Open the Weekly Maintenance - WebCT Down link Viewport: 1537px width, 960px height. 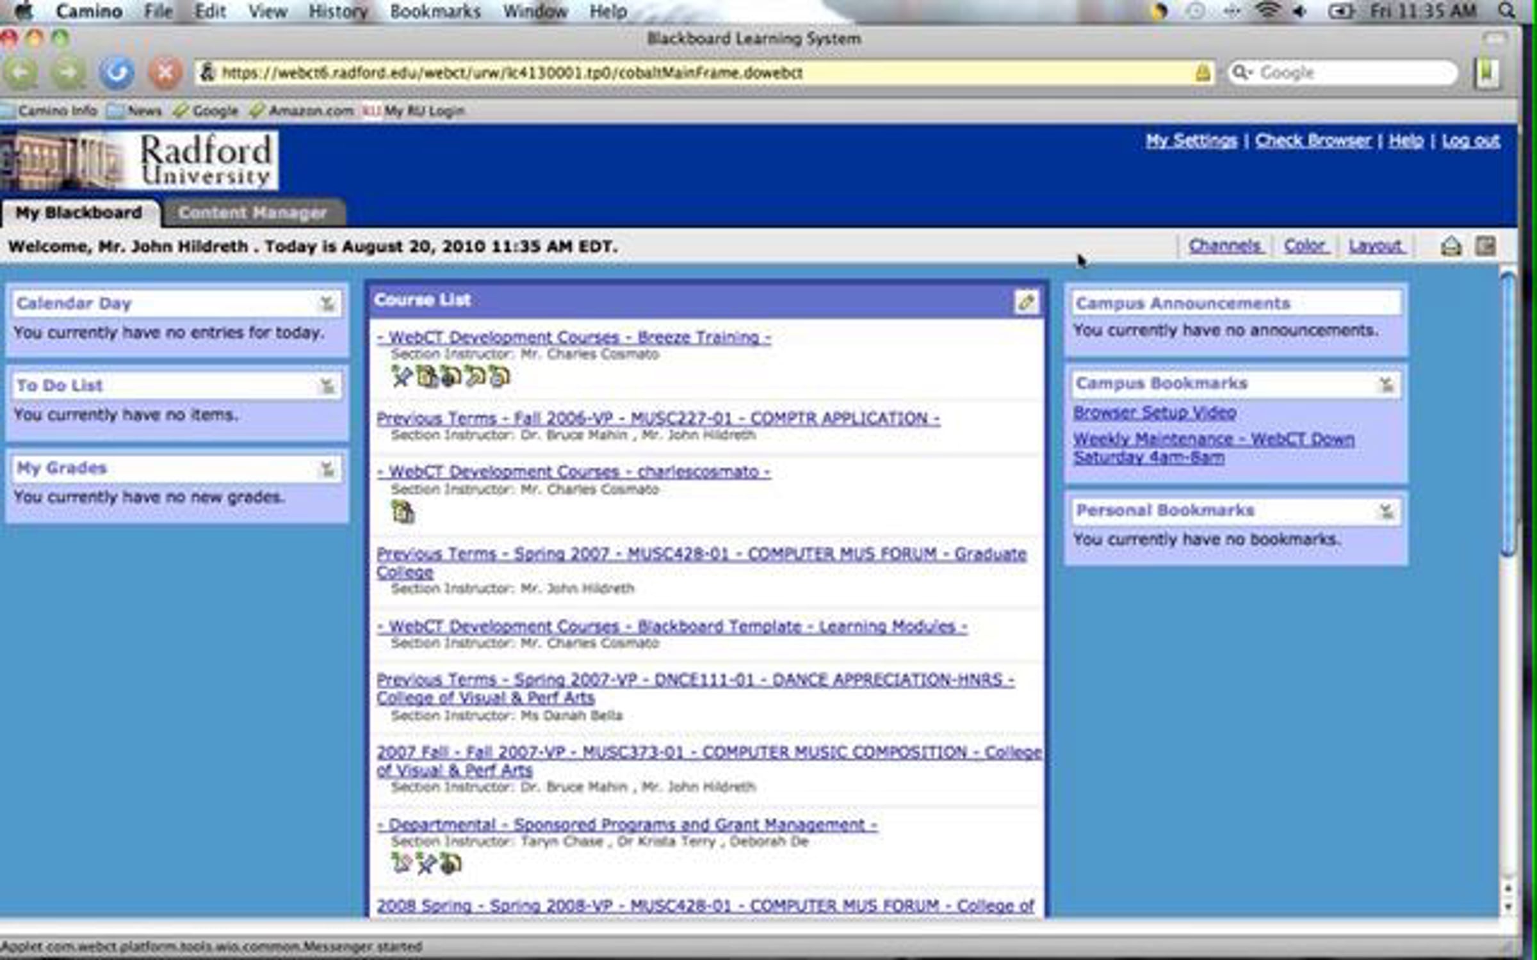(1214, 448)
